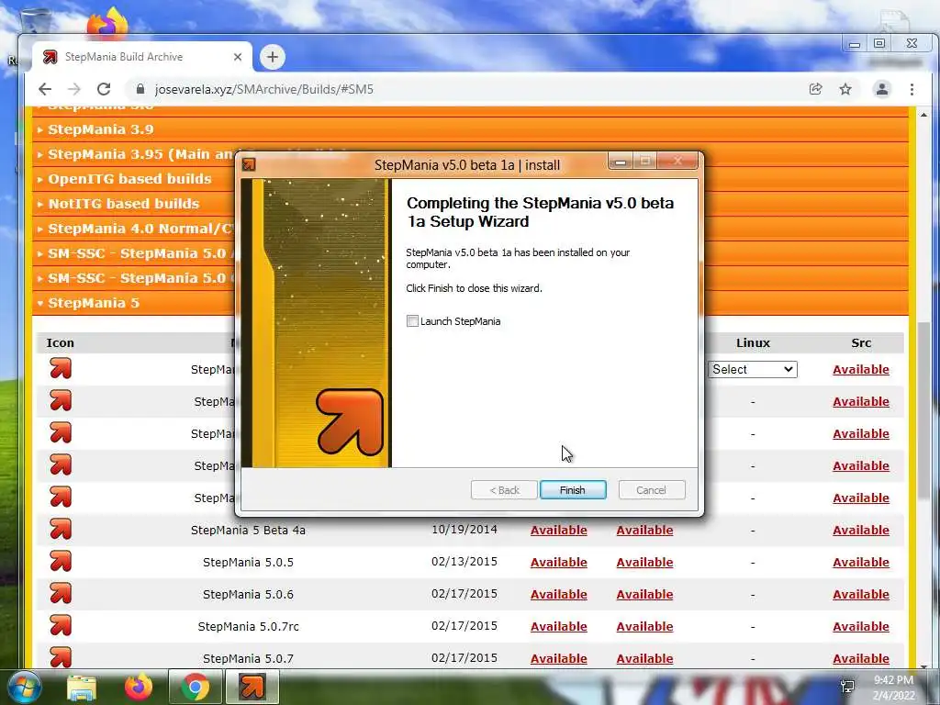The height and width of the screenshot is (705, 940).
Task: Open StepMania 5.0.7rc Src Available link
Action: (x=861, y=626)
